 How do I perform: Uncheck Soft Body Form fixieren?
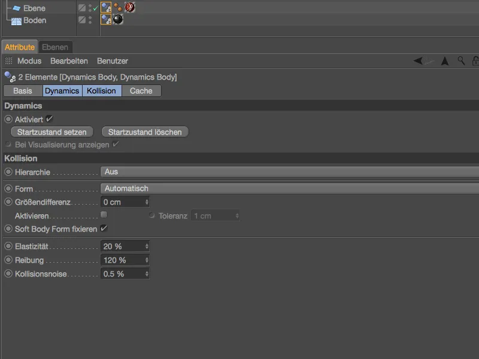(x=104, y=229)
